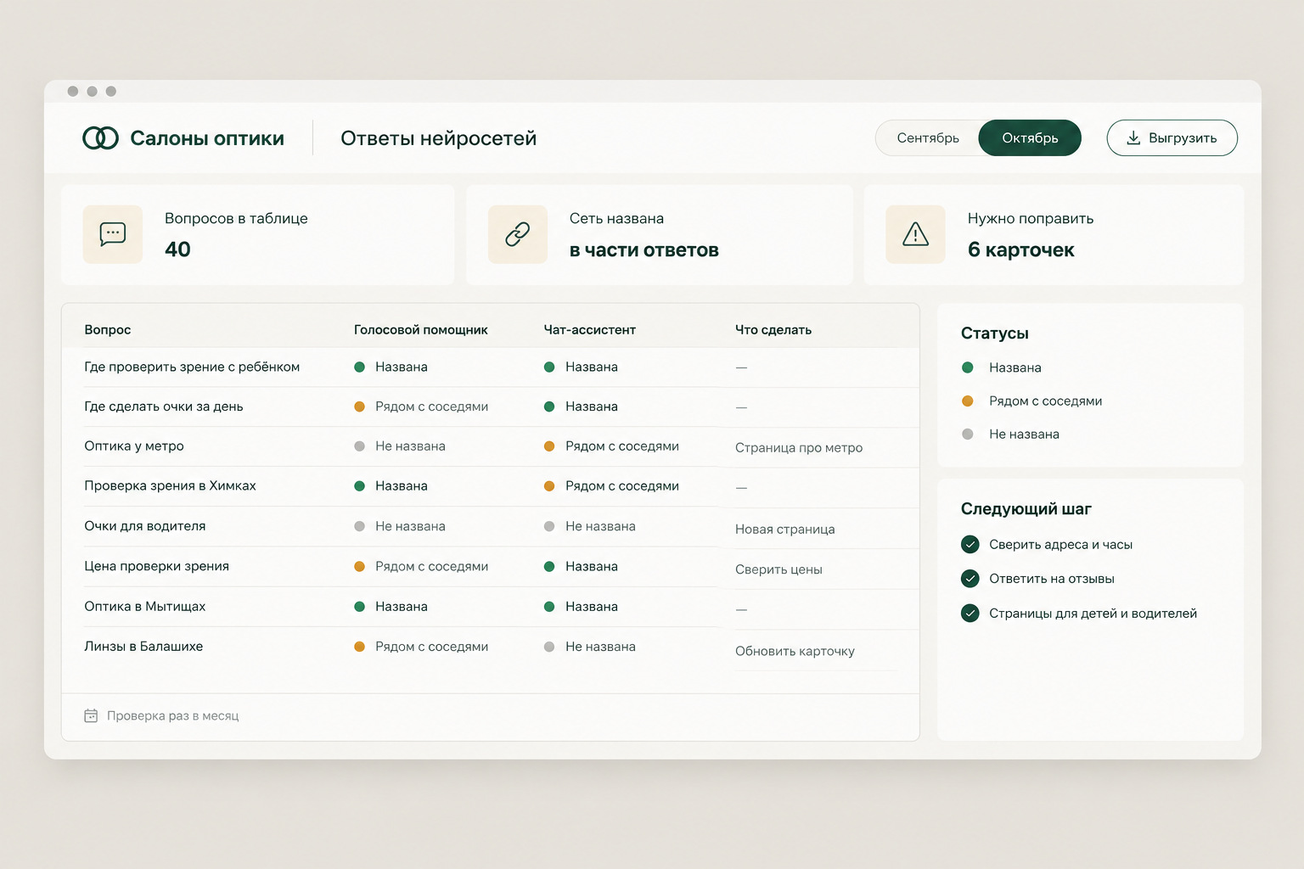Viewport: 1304px width, 869px height.
Task: Click the chain link icon
Action: 518,234
